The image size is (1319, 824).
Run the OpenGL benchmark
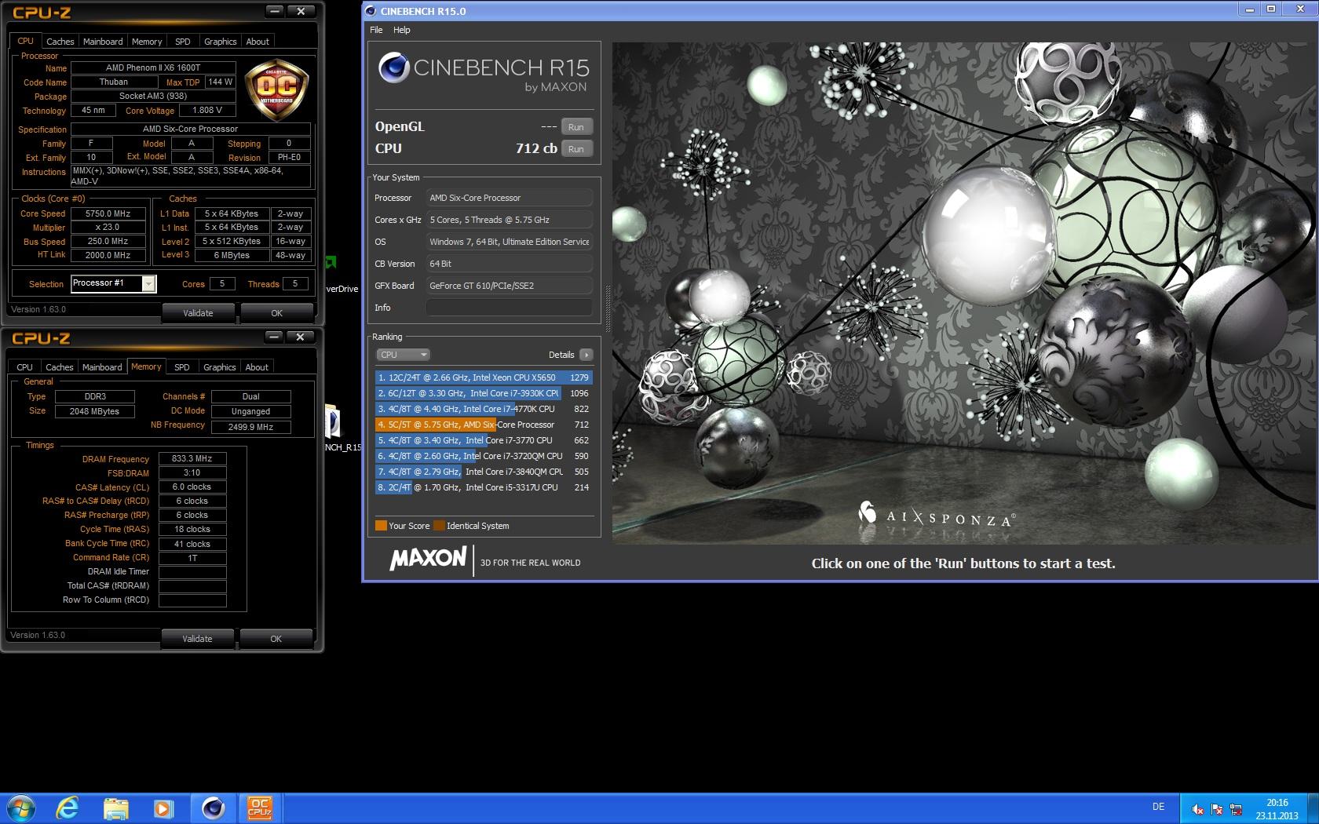coord(576,127)
